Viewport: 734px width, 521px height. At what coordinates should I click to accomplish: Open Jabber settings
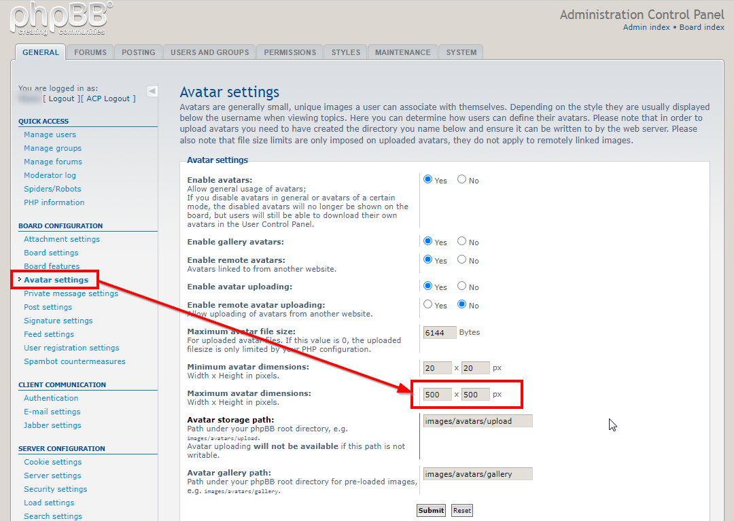[52, 425]
